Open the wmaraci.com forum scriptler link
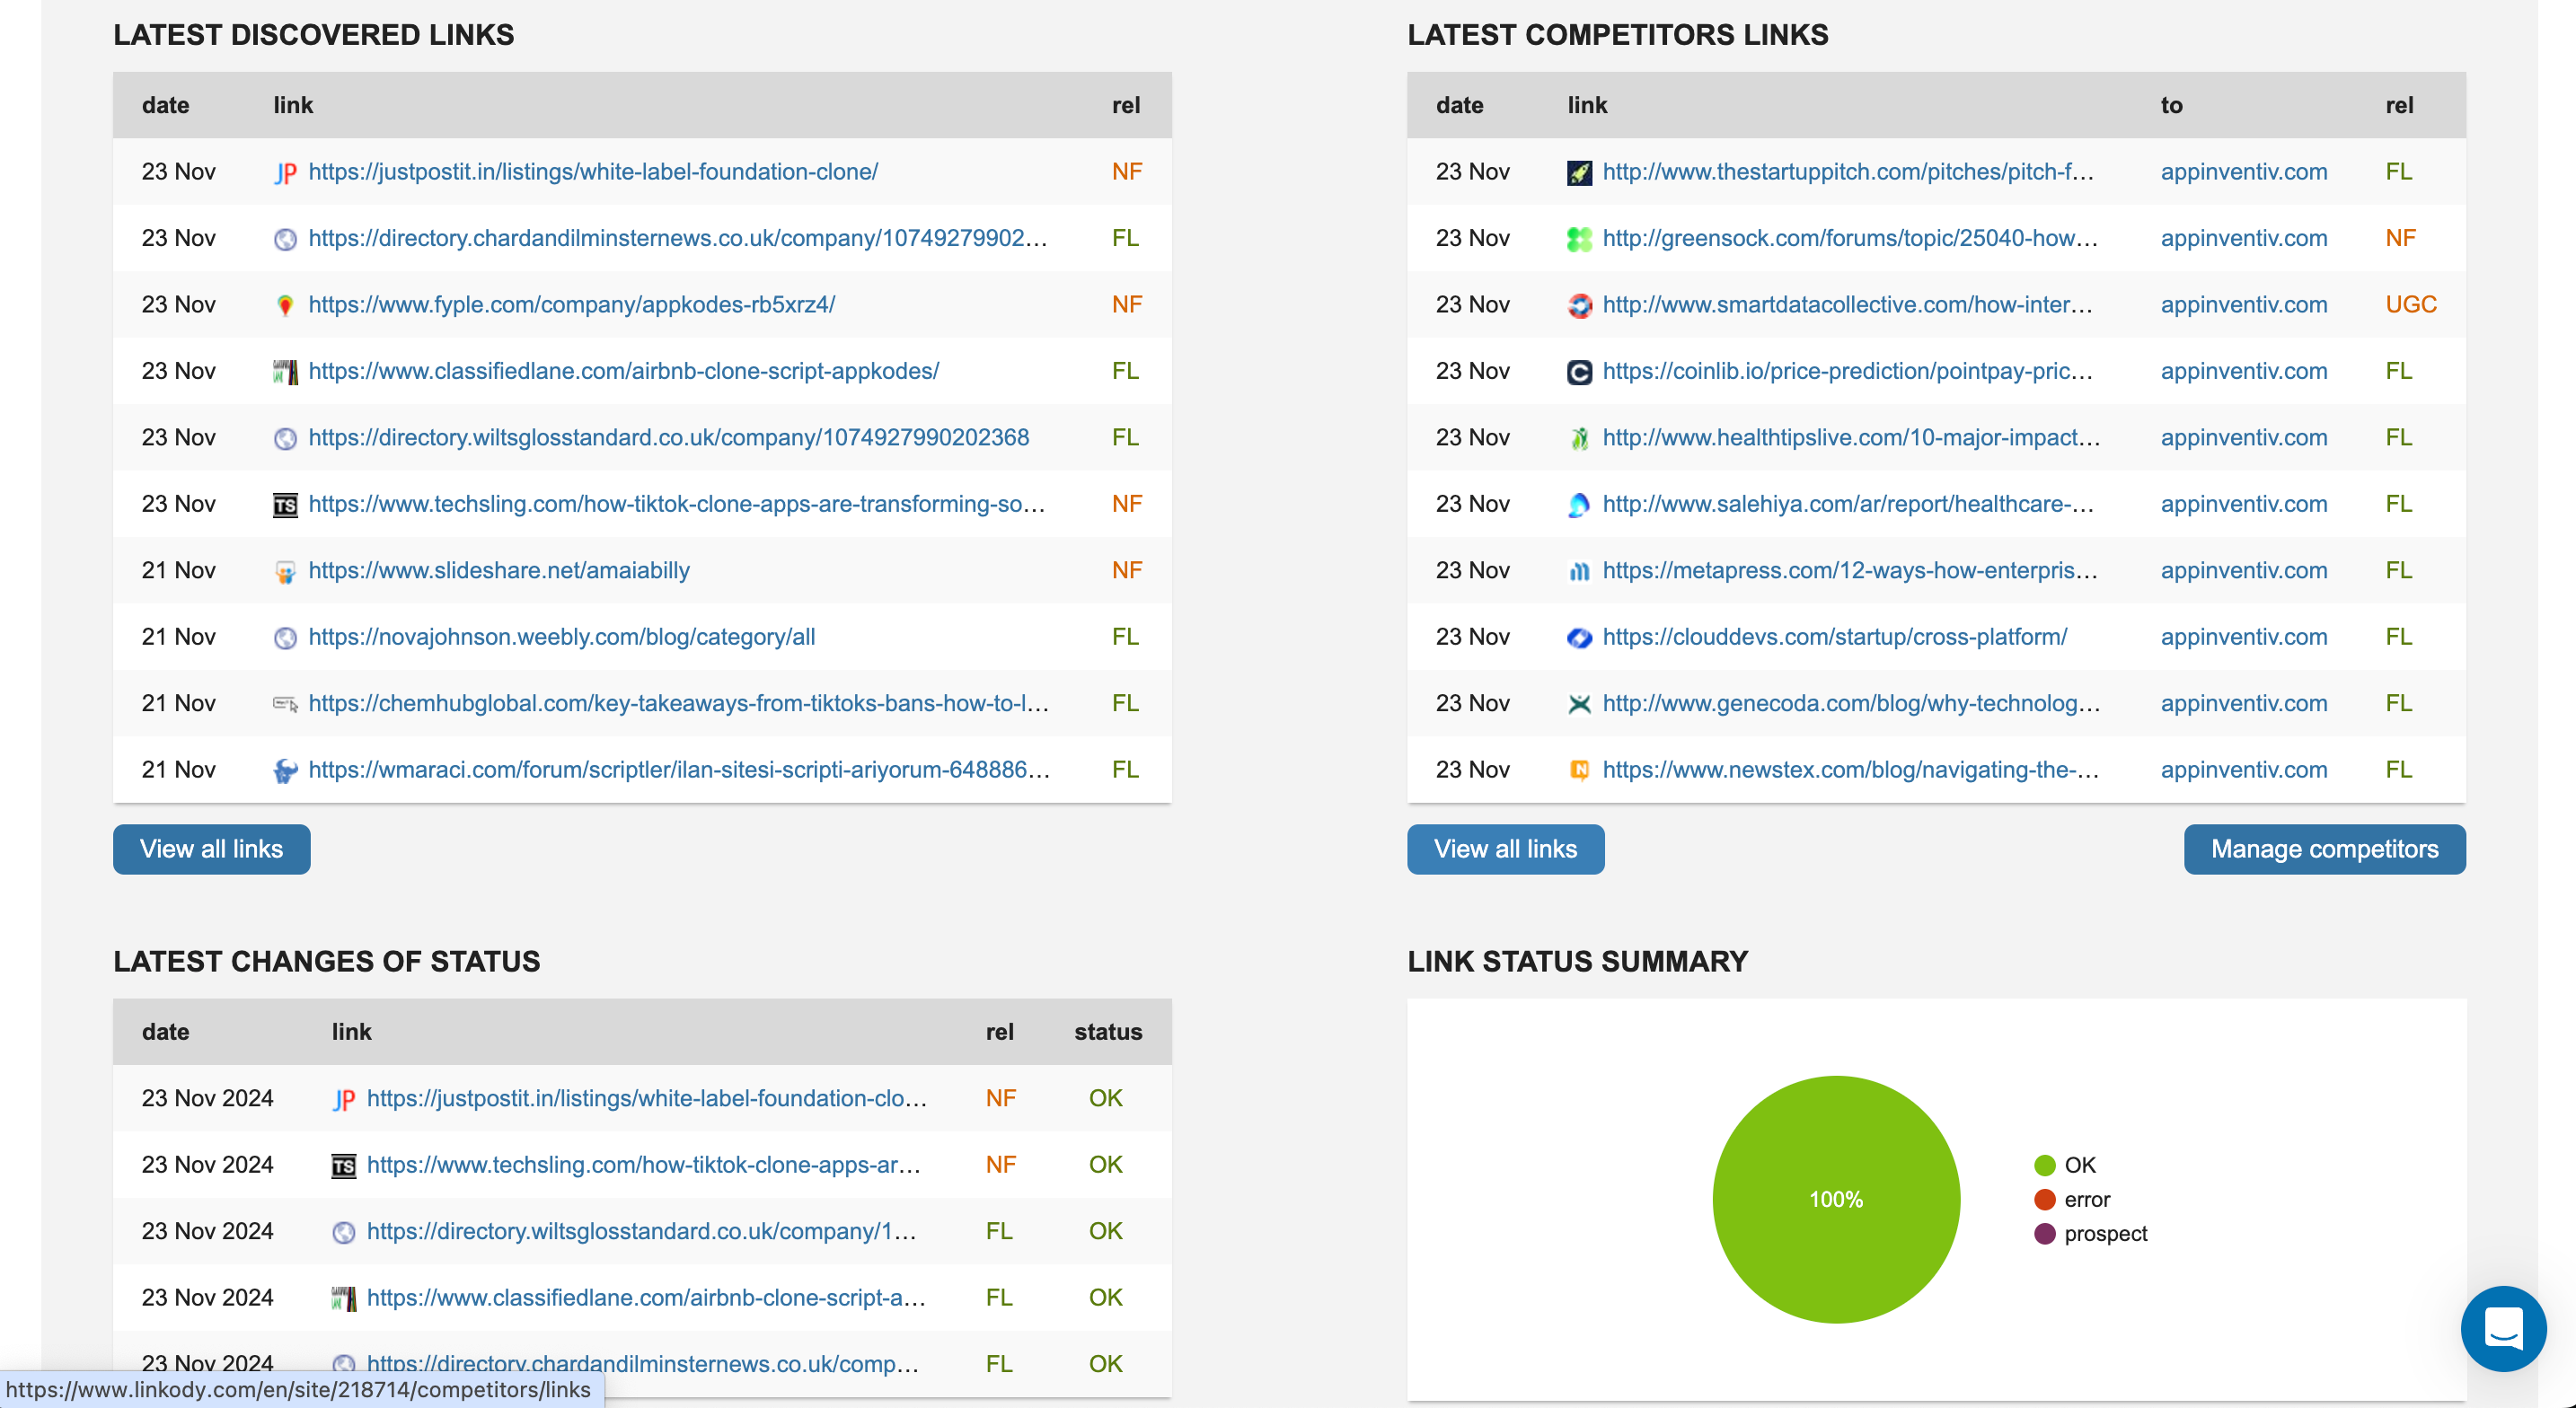 tap(679, 770)
